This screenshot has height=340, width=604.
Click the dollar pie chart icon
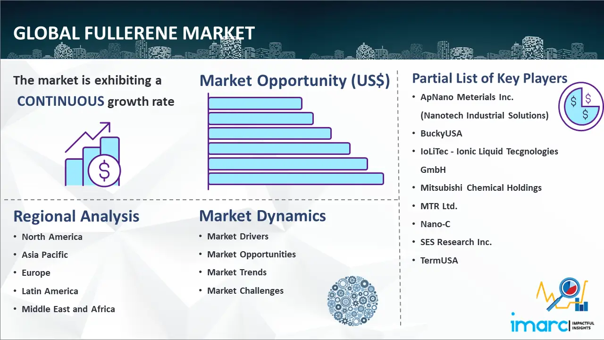pos(580,107)
